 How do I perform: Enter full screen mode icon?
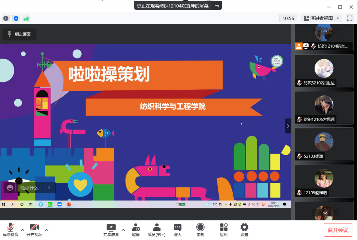pyautogui.click(x=349, y=18)
